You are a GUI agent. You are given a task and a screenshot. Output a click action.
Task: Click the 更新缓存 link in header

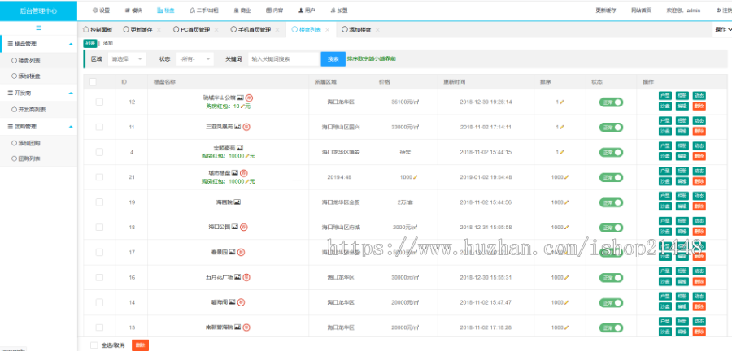[x=605, y=11]
